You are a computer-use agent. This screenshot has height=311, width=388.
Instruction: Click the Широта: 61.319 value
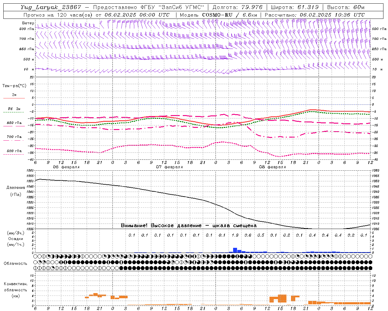point(294,7)
